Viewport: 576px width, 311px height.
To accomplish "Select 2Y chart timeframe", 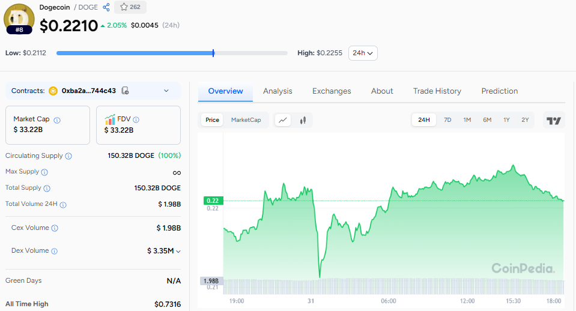I will point(526,120).
